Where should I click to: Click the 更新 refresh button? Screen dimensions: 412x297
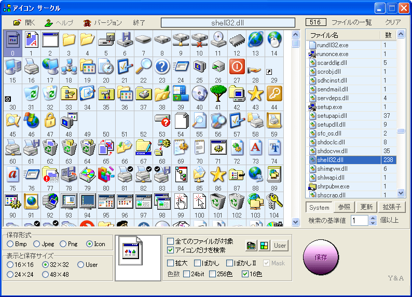pos(366,207)
